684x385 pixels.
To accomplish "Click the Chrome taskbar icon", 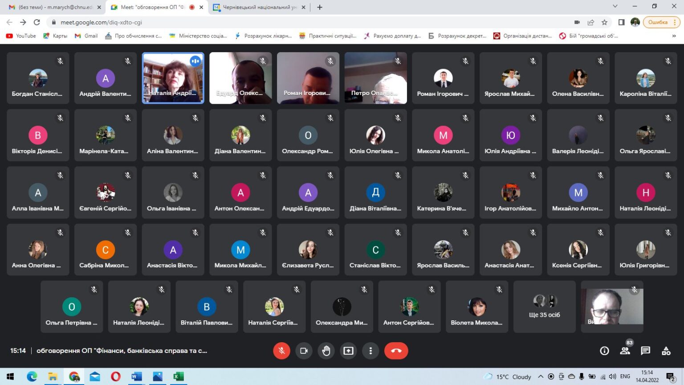I will pos(74,377).
